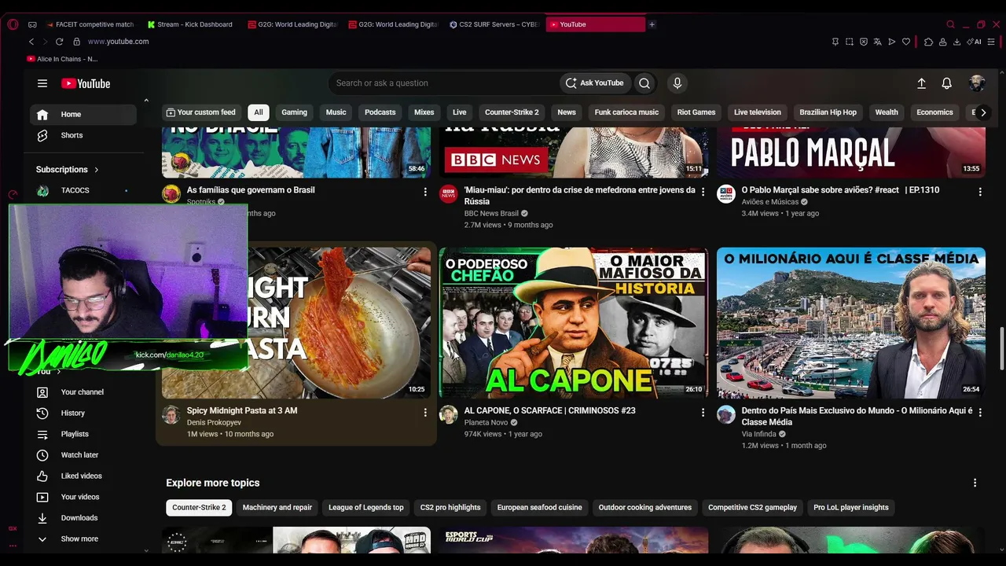Select the Brazilian Hip Hop chip

[x=828, y=112]
